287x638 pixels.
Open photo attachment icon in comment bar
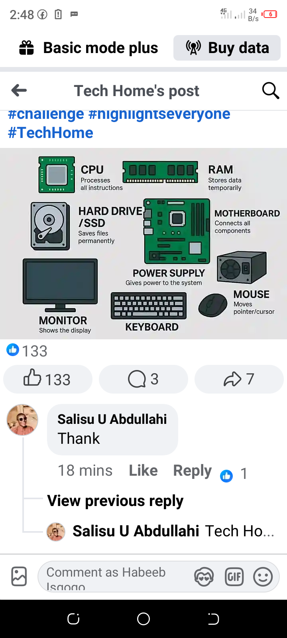point(19,577)
